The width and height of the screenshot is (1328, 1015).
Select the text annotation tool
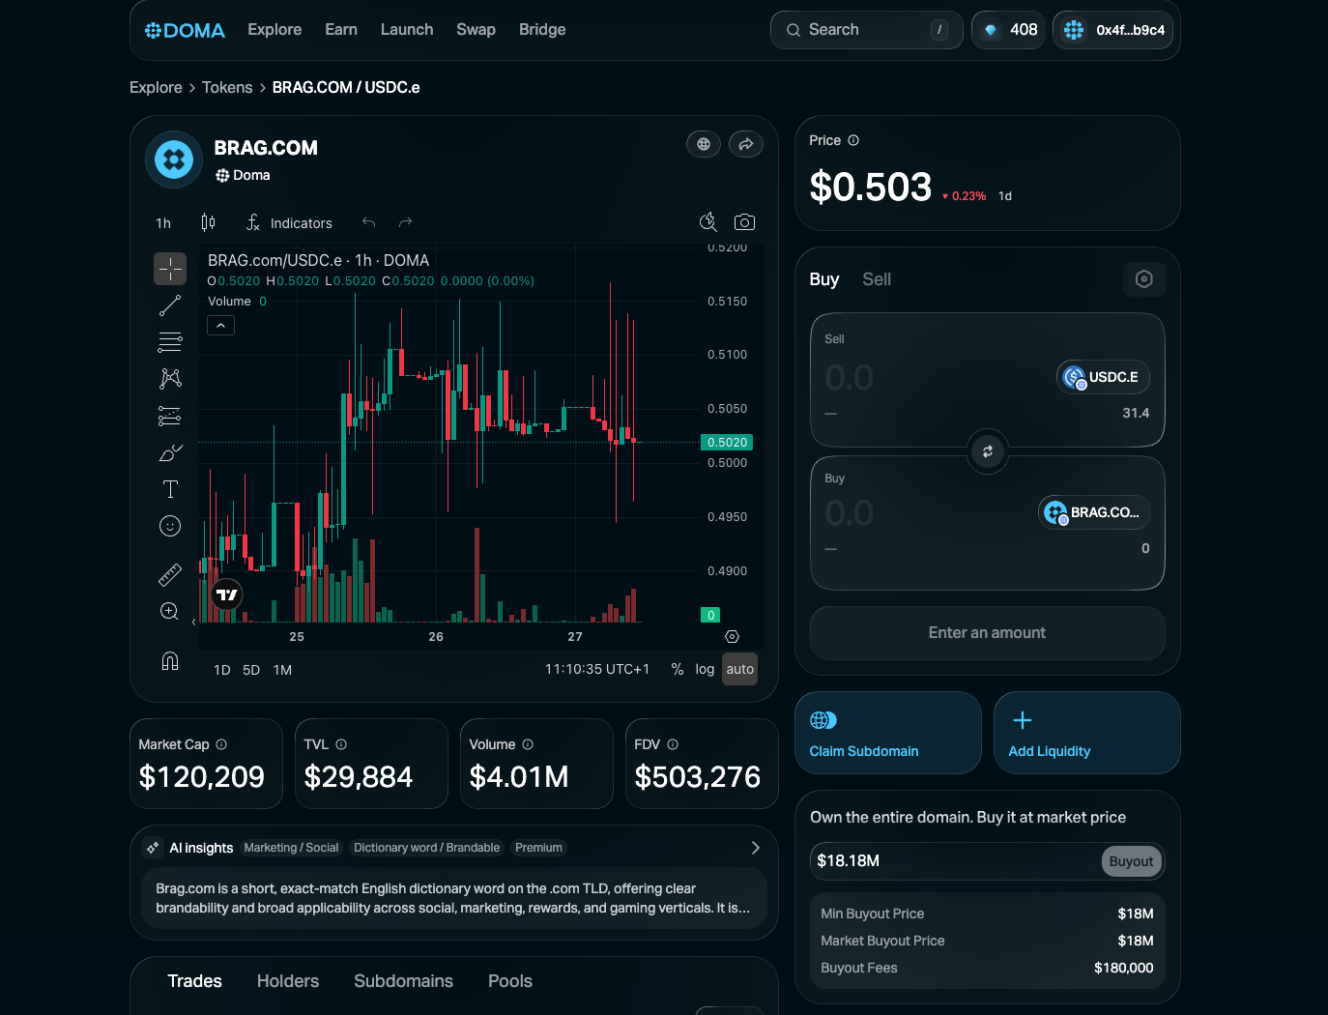(170, 489)
